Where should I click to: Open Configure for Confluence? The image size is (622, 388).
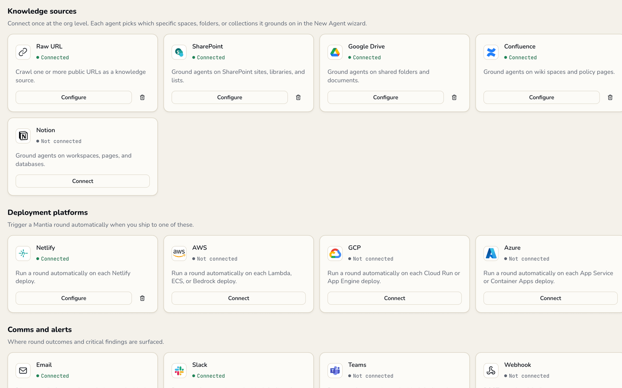click(541, 97)
